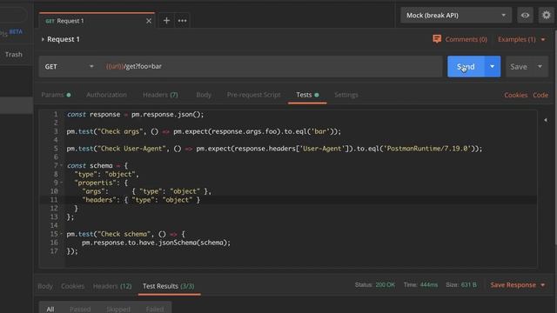Click the response Time 444ms value
This screenshot has width=557, height=313.
pos(429,284)
